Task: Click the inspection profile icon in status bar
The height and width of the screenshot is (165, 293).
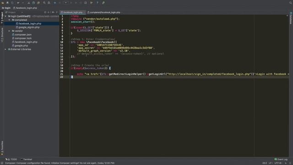Action: click(x=290, y=163)
